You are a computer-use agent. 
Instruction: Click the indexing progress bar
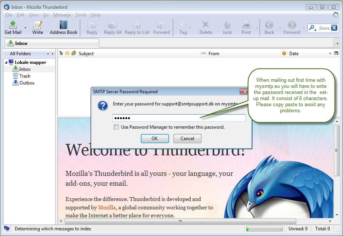point(264,229)
